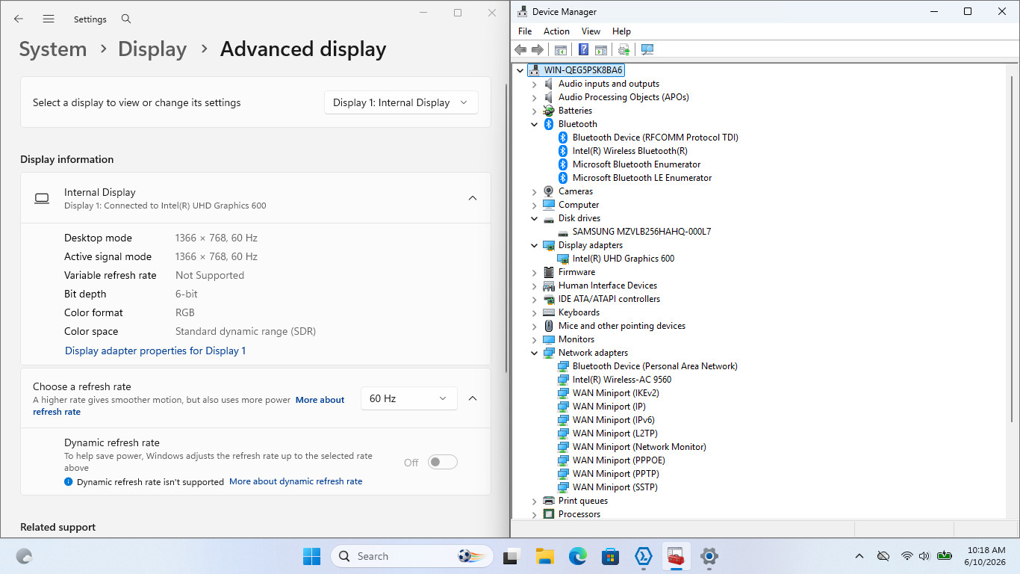Select 'Microsoft Bluetooth LE Enumerator' device
The width and height of the screenshot is (1020, 574).
pos(642,178)
